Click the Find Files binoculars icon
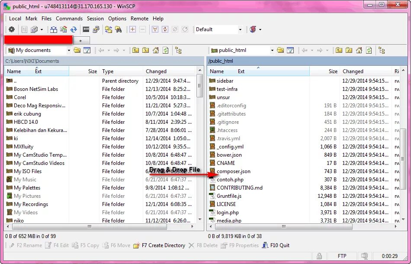 (x=119, y=29)
